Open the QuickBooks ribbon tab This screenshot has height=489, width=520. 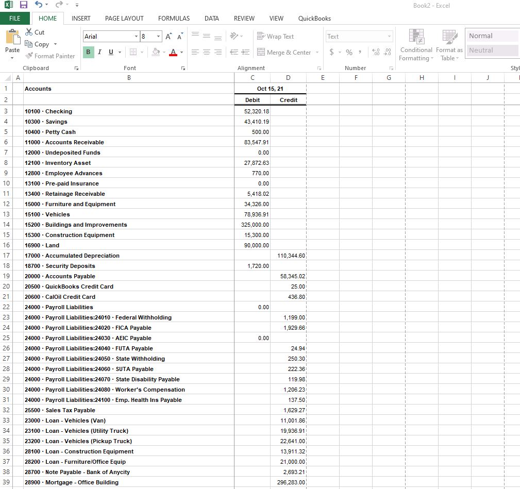[x=314, y=18]
